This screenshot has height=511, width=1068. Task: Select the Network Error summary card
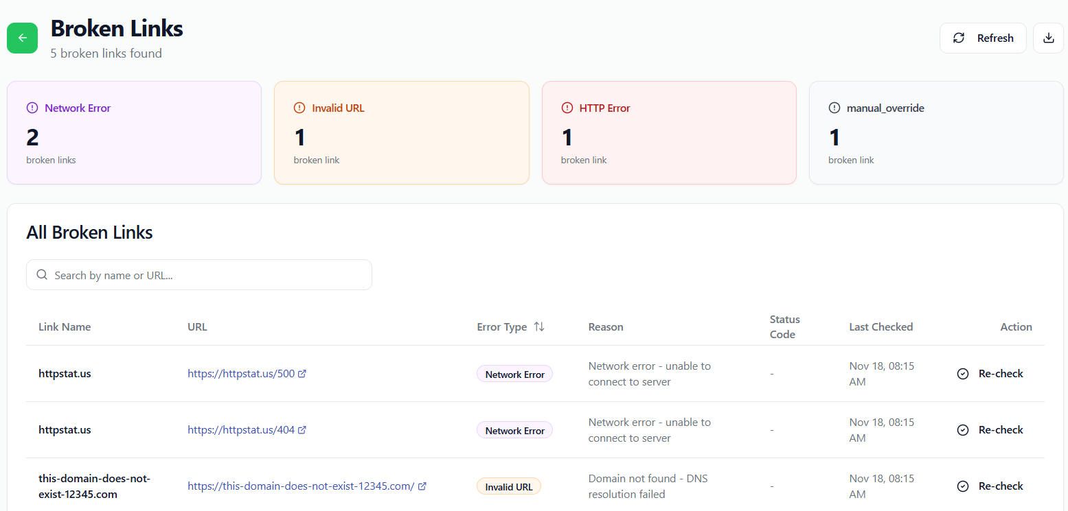pos(134,132)
